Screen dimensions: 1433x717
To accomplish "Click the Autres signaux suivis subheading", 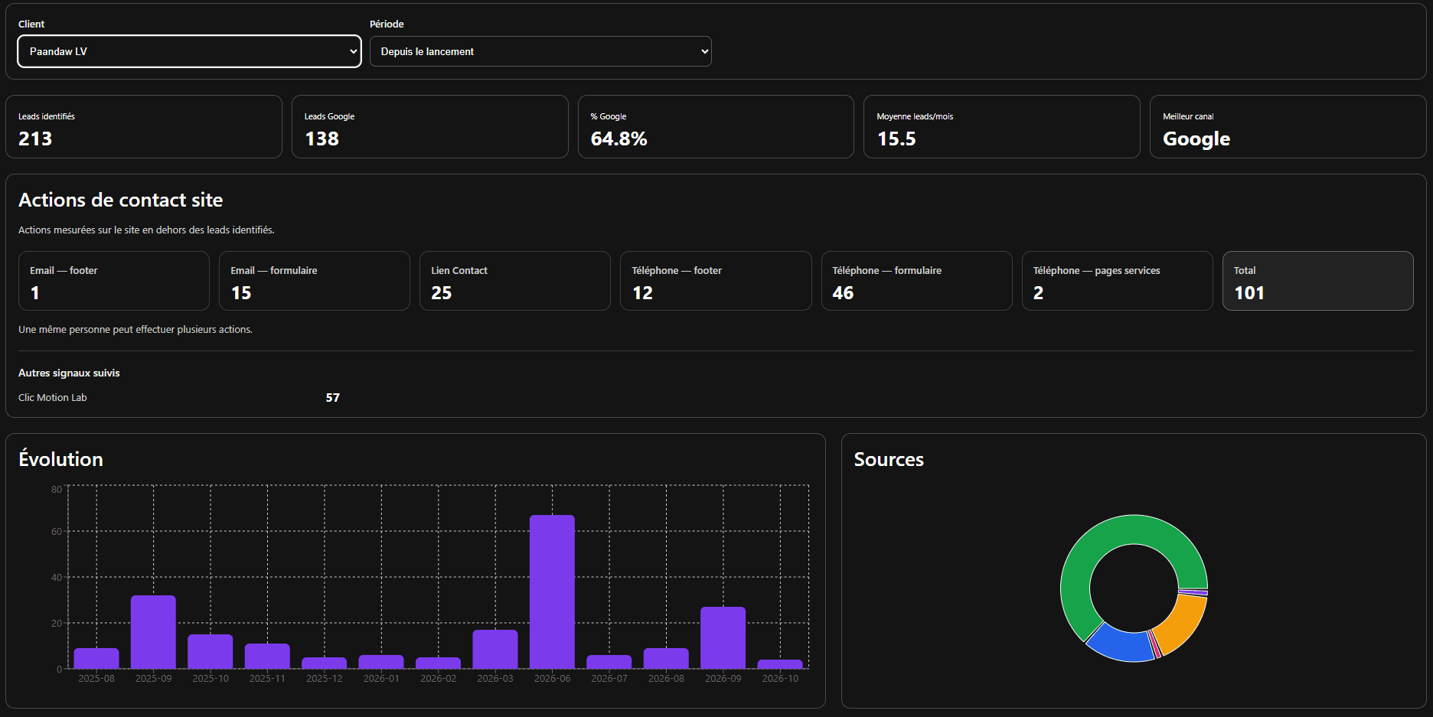I will tap(69, 373).
